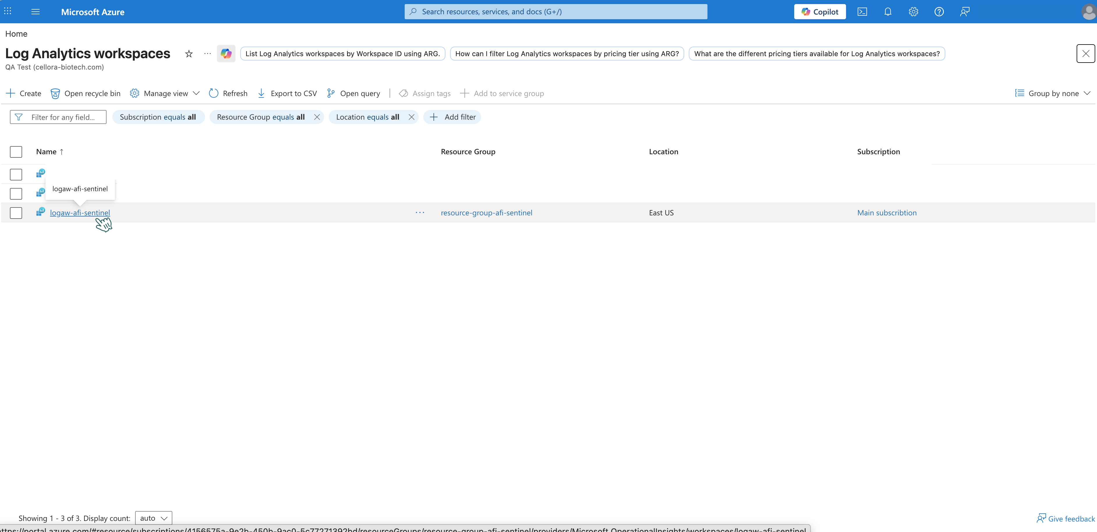Open resource-group-afi-sentinel link

(486, 213)
